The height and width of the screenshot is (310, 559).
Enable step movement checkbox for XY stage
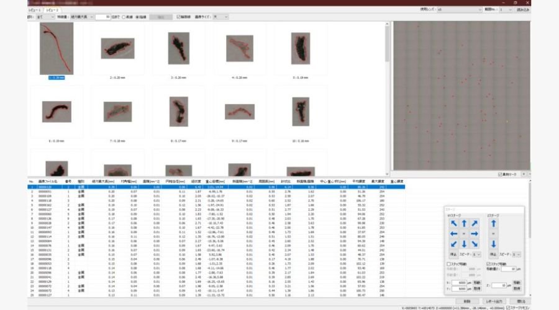click(449, 264)
